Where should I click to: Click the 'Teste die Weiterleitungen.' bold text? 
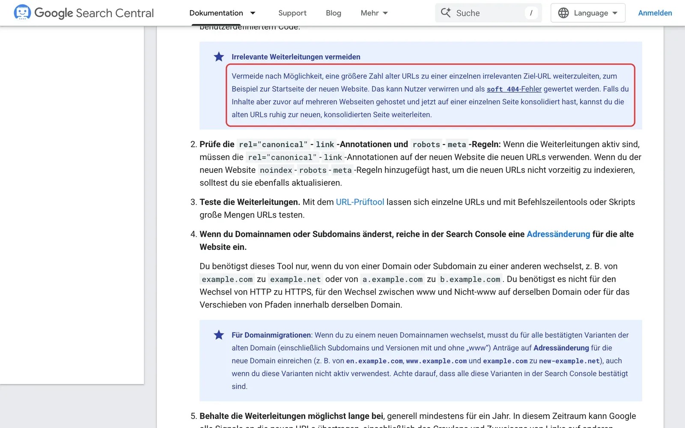pos(250,202)
